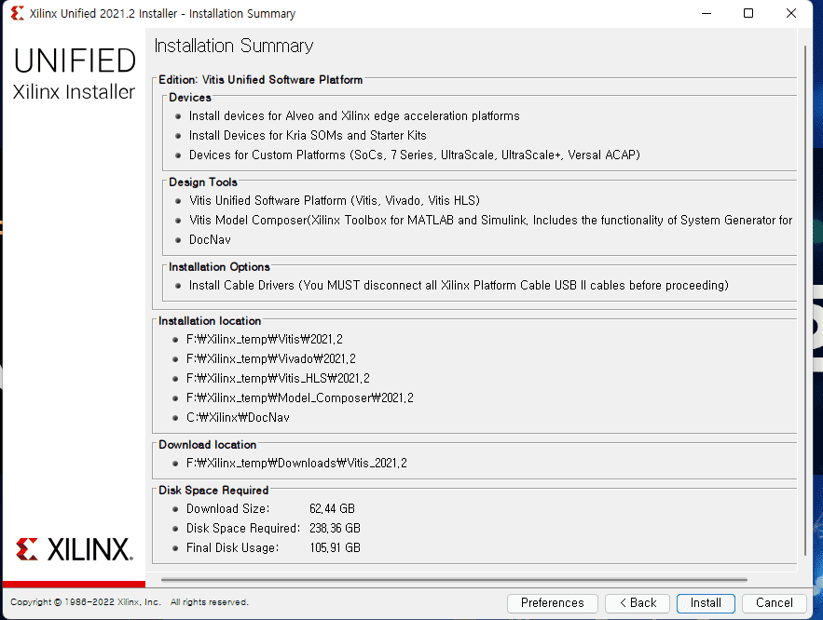823x620 pixels.
Task: Select Download Size value 62.44 GB
Action: [x=332, y=509]
